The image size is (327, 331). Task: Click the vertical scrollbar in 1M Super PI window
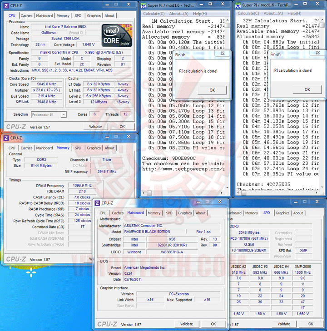(x=228, y=104)
